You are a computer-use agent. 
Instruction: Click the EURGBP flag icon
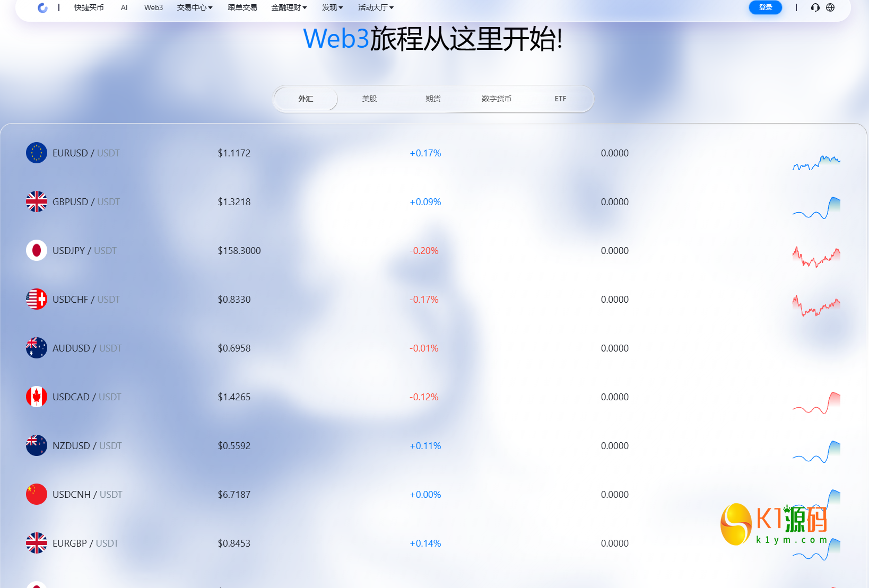(37, 543)
